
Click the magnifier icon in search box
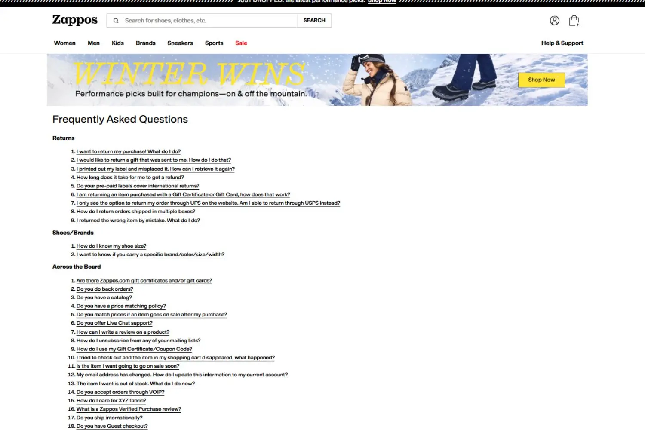pos(116,21)
